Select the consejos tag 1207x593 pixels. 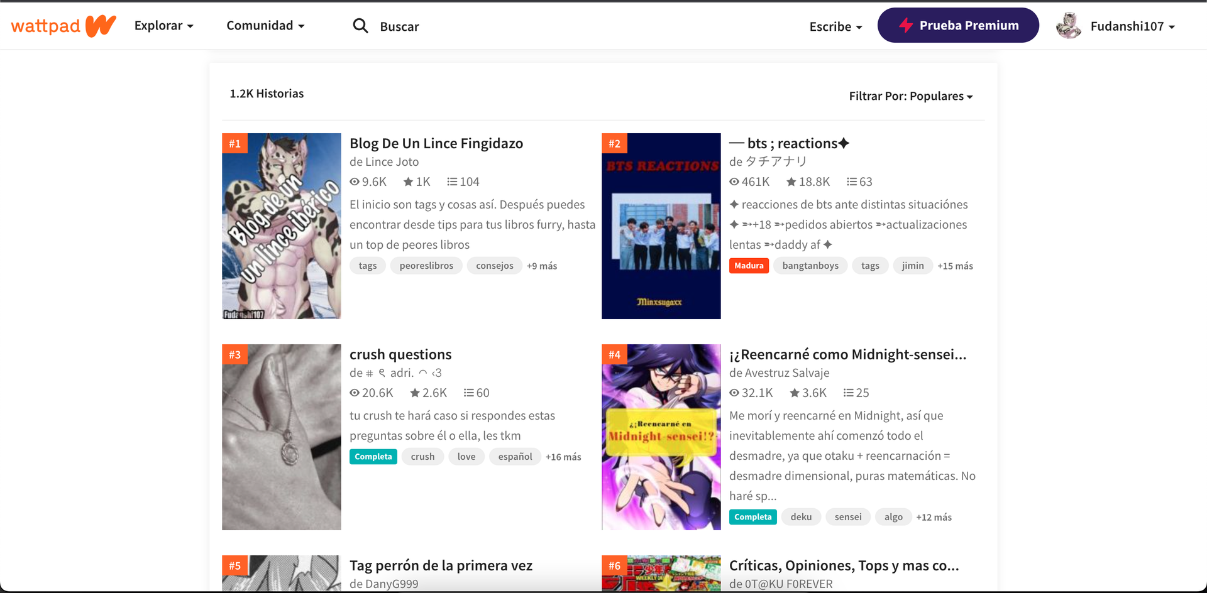tap(495, 266)
